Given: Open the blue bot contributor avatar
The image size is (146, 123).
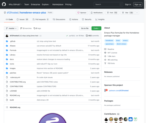Looking at the screenshot, I should pyautogui.click(x=131, y=119).
